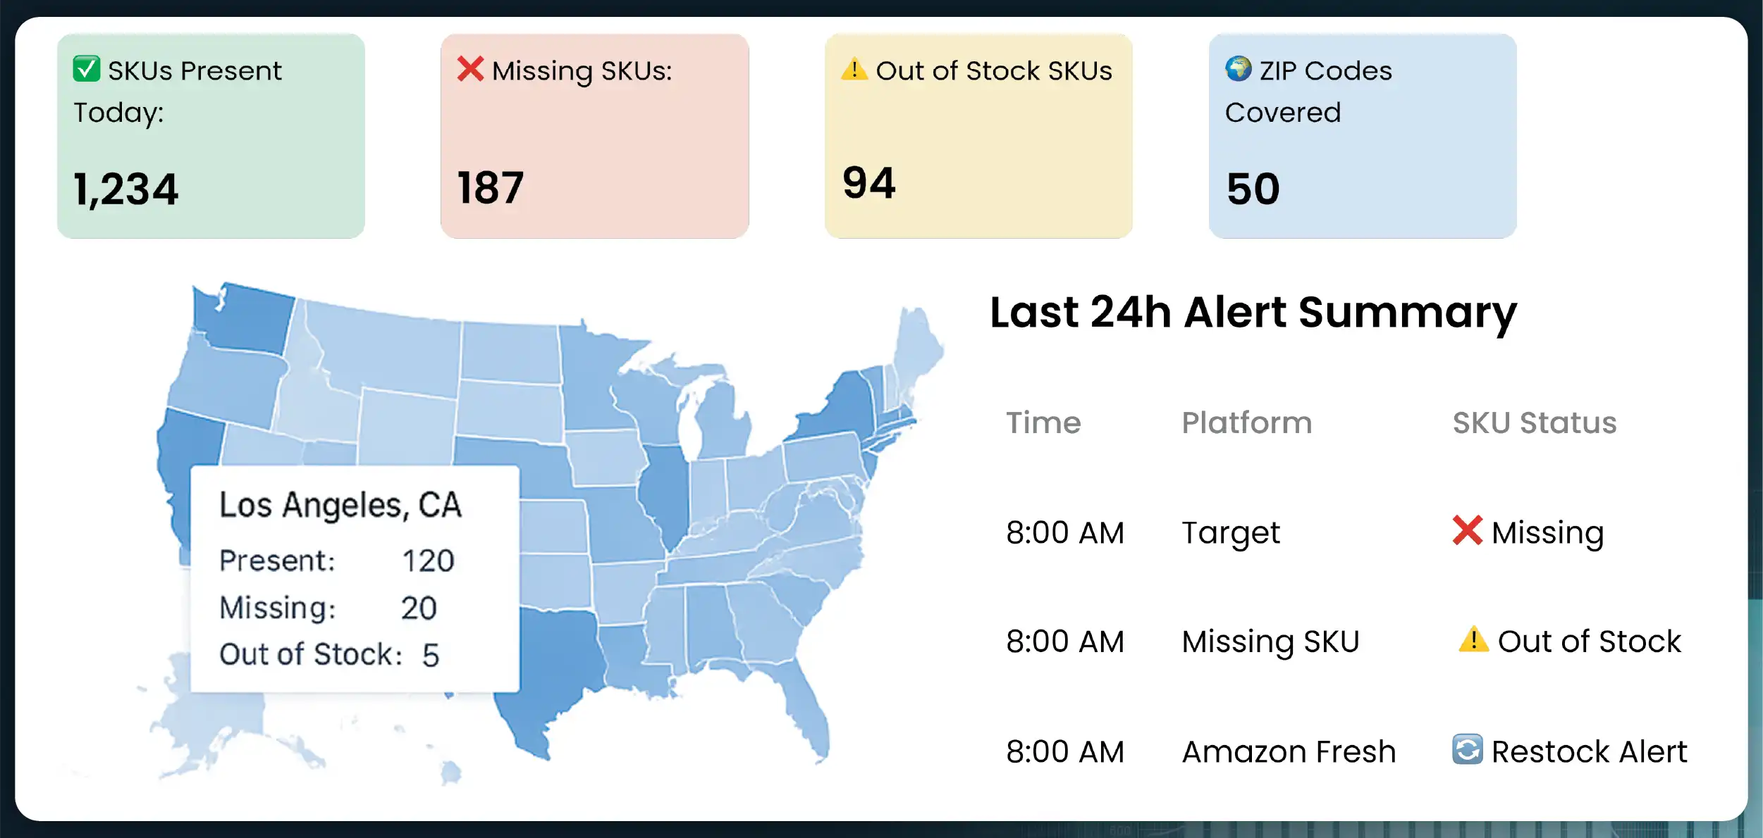This screenshot has height=838, width=1763.
Task: Click the warning triangle icon beside Out of Stock status
Action: pos(1473,639)
